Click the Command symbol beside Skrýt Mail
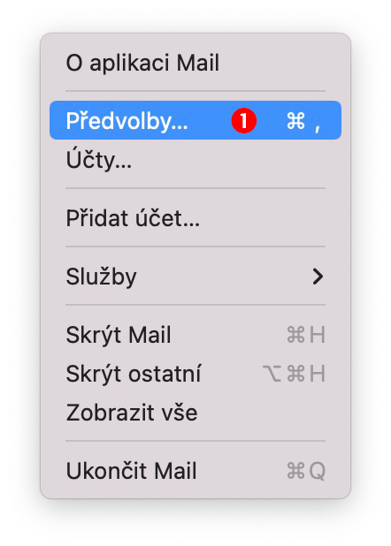391x546 pixels. (x=295, y=335)
